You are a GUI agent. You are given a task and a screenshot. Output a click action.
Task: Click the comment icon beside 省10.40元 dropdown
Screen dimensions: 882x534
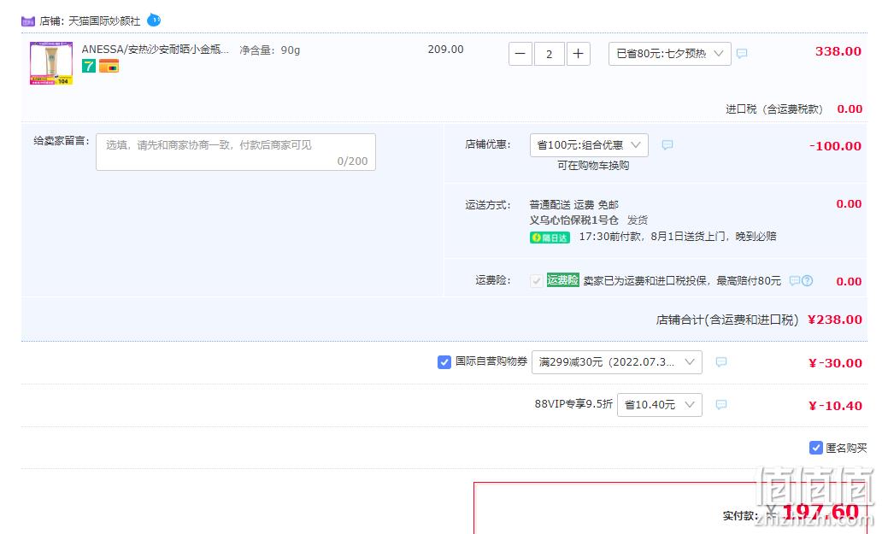[x=721, y=405]
